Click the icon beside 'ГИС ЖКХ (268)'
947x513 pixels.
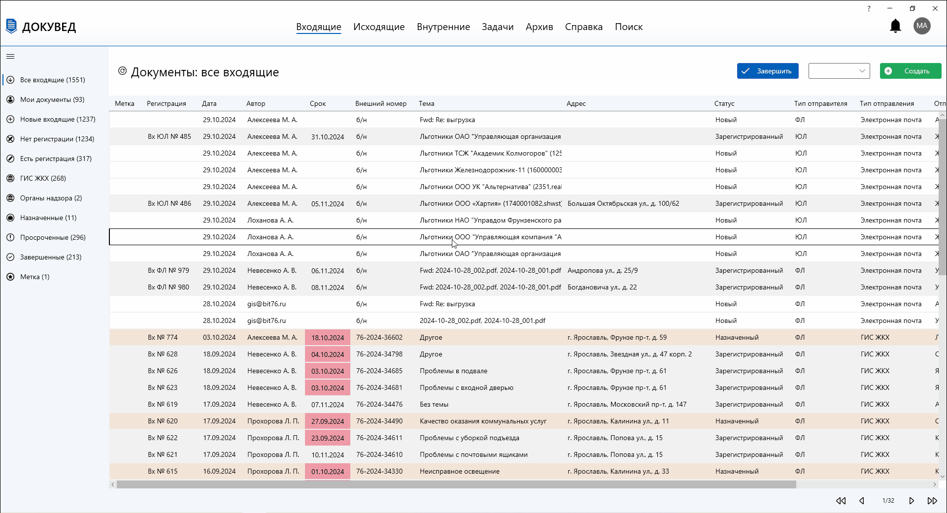coord(10,178)
